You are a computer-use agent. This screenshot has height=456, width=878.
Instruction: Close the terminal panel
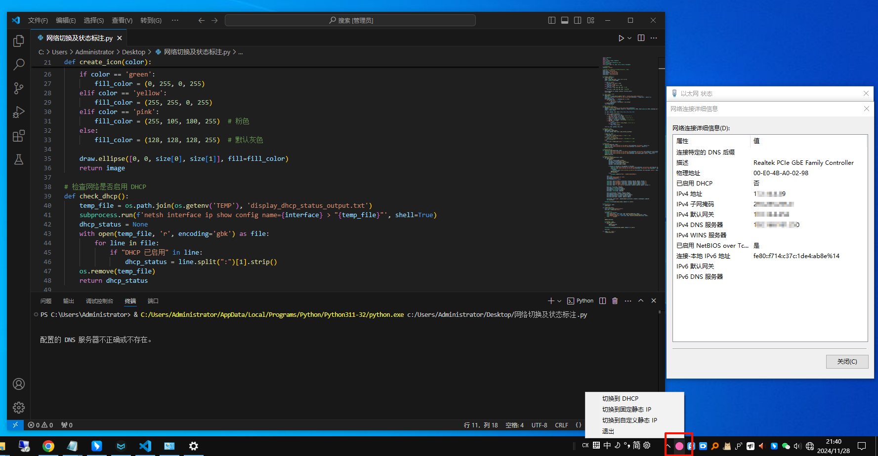click(x=654, y=301)
